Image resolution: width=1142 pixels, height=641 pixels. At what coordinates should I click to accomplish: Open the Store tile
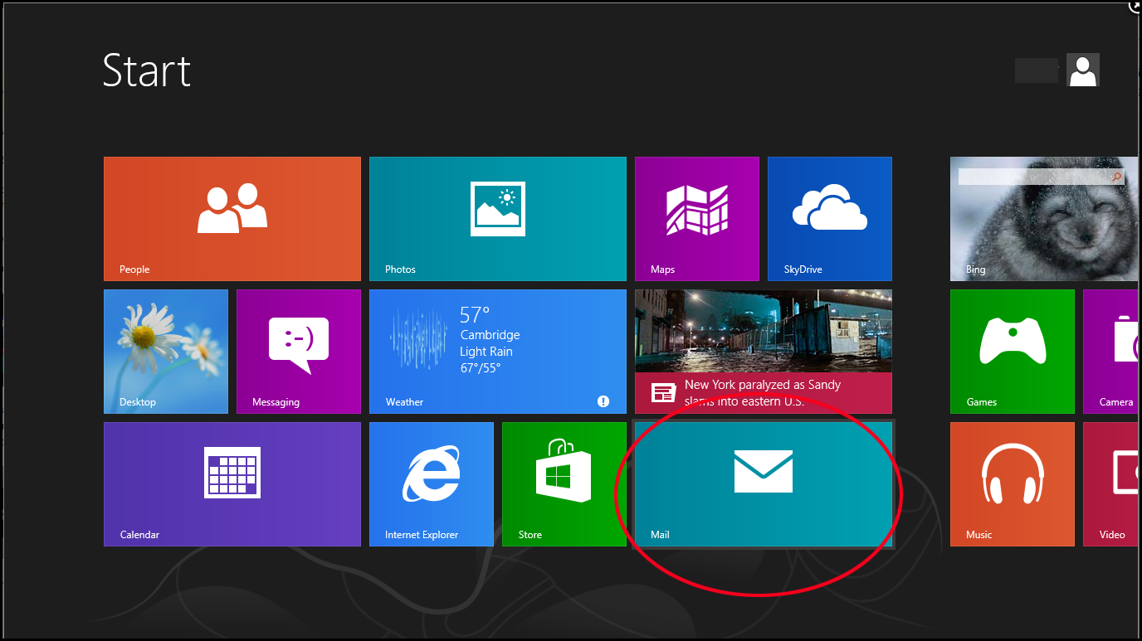coord(564,484)
